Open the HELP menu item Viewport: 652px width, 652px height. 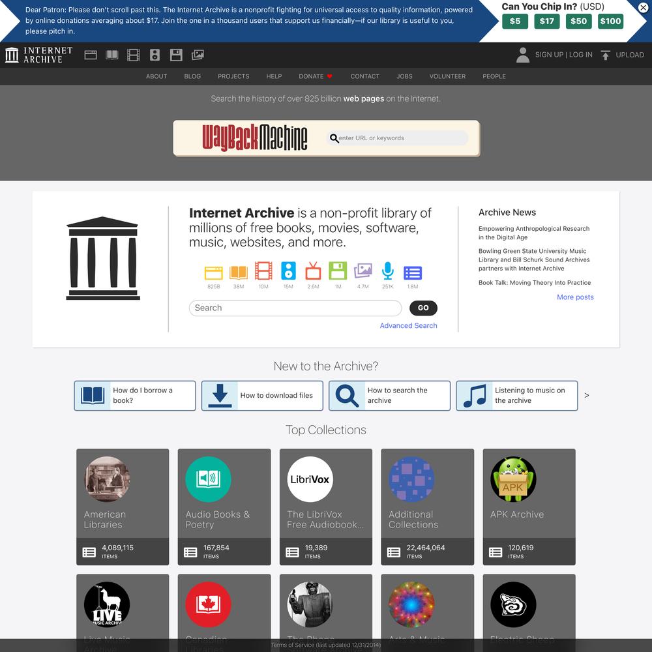coord(274,76)
